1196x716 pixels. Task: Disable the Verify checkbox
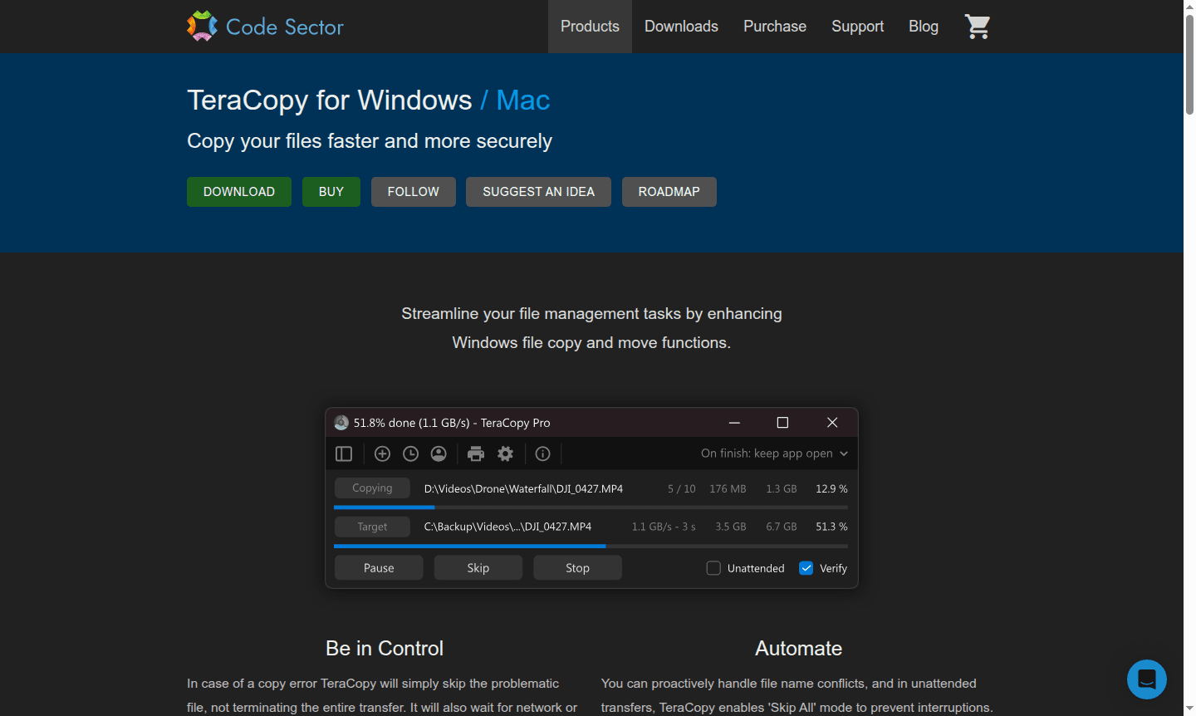tap(806, 567)
